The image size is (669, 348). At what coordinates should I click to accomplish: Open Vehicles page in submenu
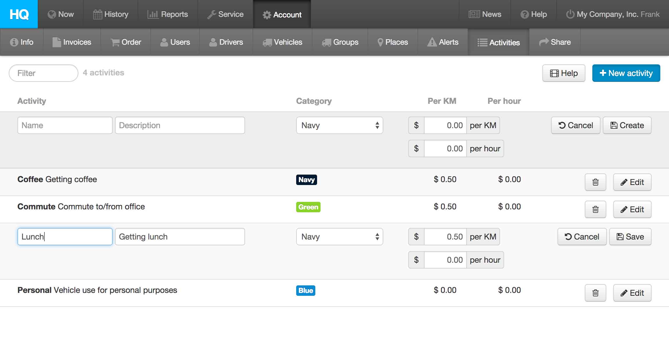(x=282, y=42)
